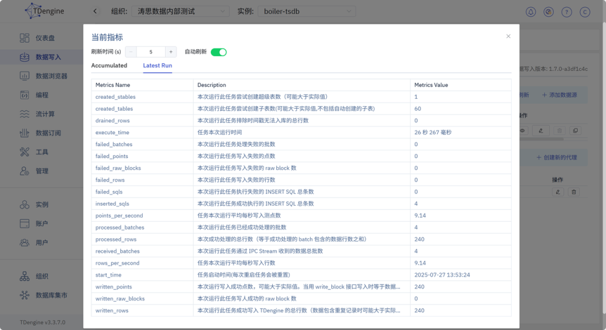Click the edit pencil in the agent row
This screenshot has width=606, height=330.
pyautogui.click(x=557, y=192)
